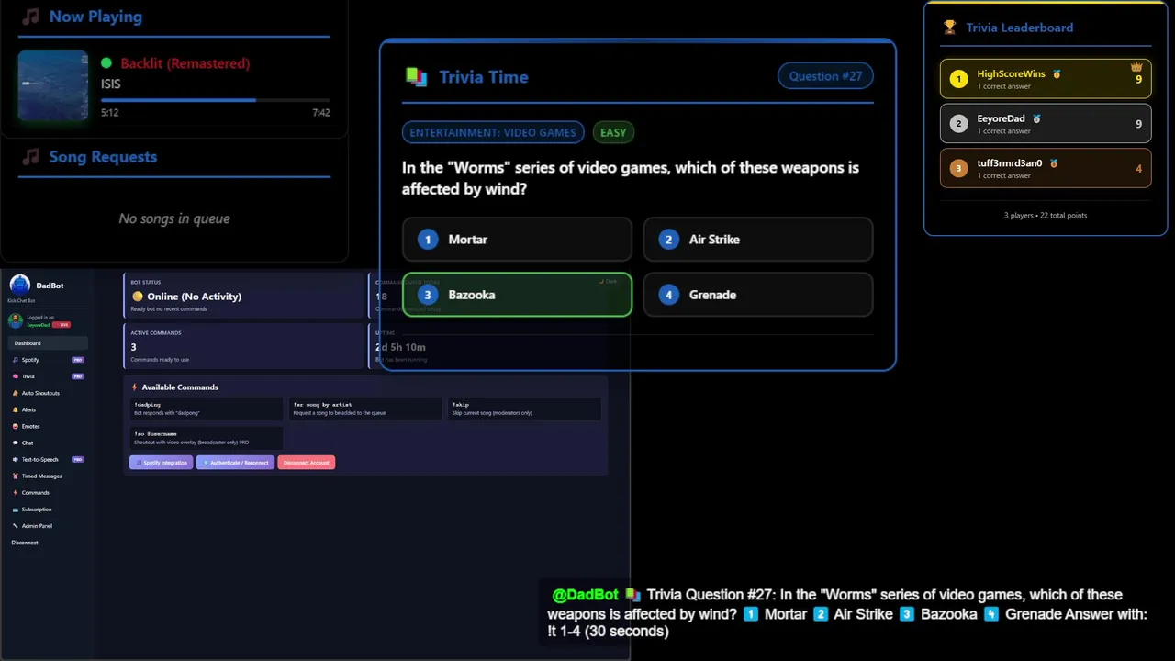This screenshot has width=1175, height=661.
Task: Click the Authenticate / Reconnect button
Action: (x=235, y=463)
